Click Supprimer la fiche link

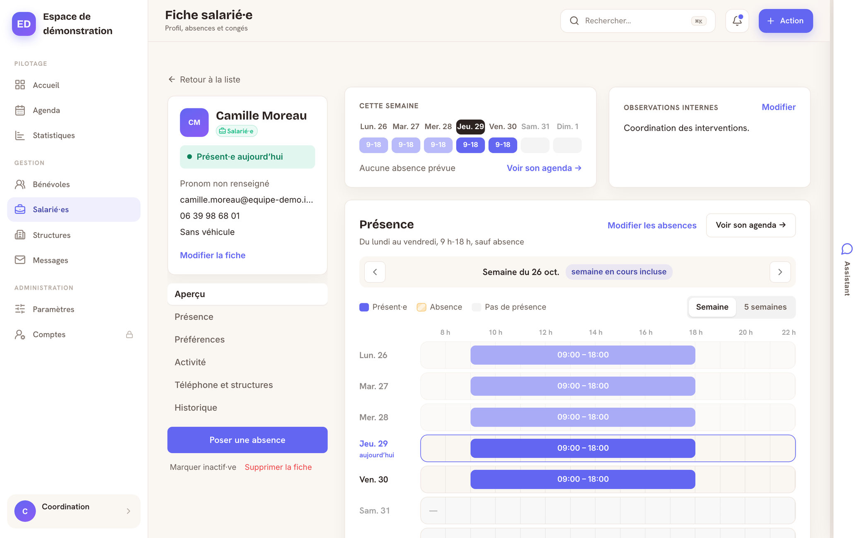click(278, 467)
